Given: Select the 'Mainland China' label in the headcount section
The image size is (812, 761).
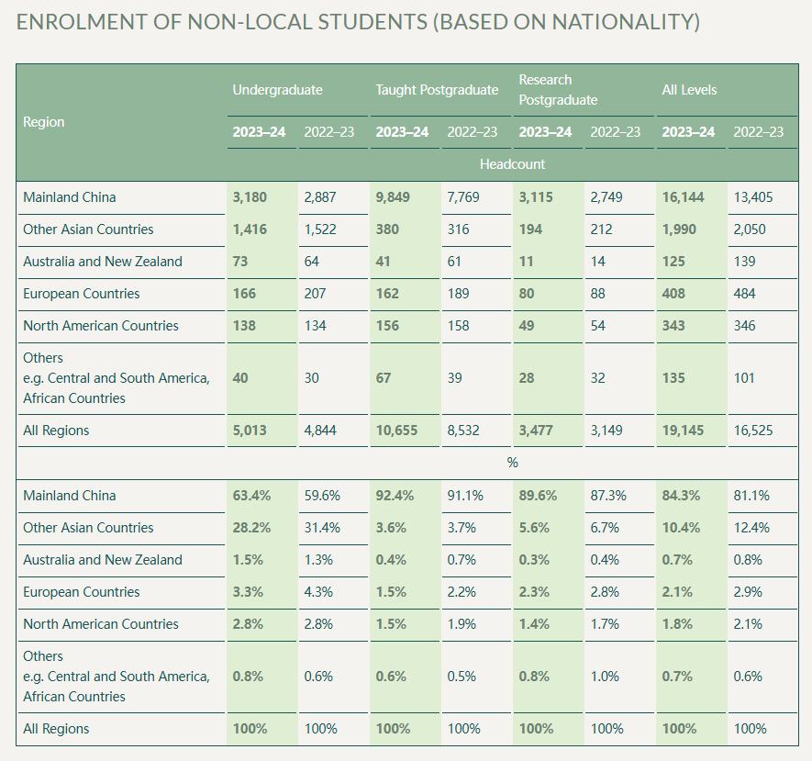Looking at the screenshot, I should [x=70, y=197].
